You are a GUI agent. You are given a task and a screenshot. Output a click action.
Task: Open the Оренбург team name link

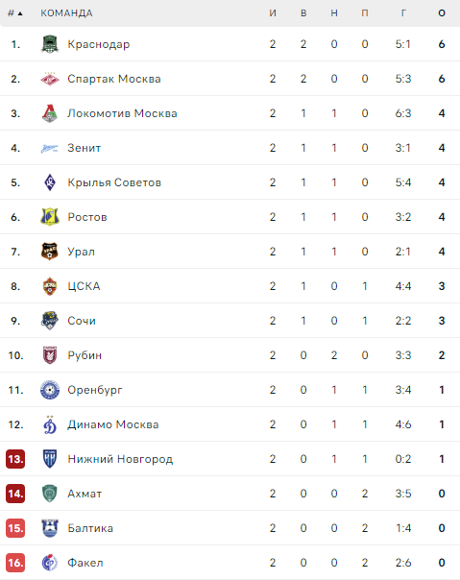(95, 390)
